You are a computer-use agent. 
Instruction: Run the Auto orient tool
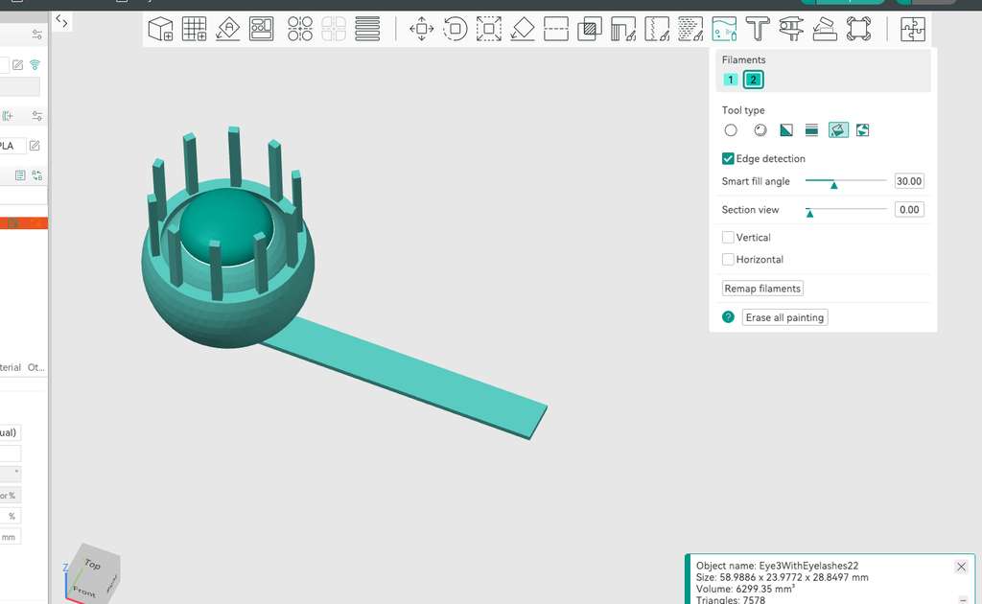pos(228,29)
